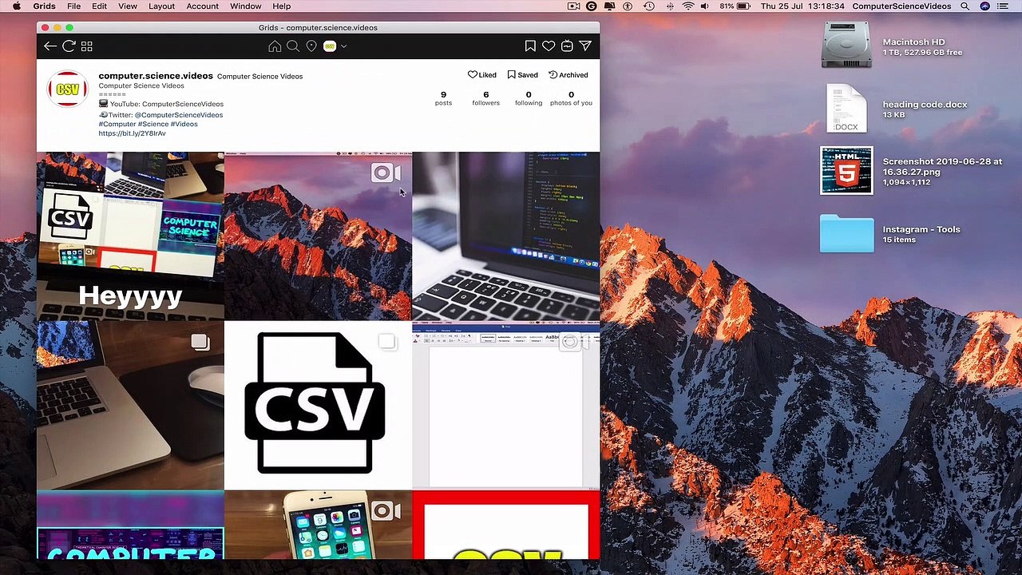Open Spotlight search in menu bar
This screenshot has width=1022, height=575.
(x=965, y=6)
